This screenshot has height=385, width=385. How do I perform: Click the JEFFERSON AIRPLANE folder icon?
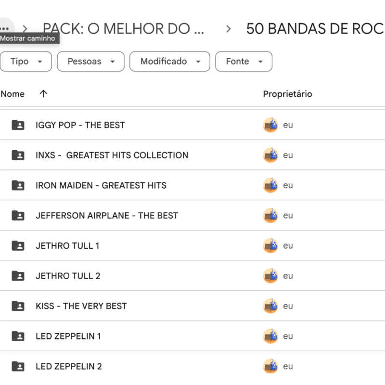(18, 216)
